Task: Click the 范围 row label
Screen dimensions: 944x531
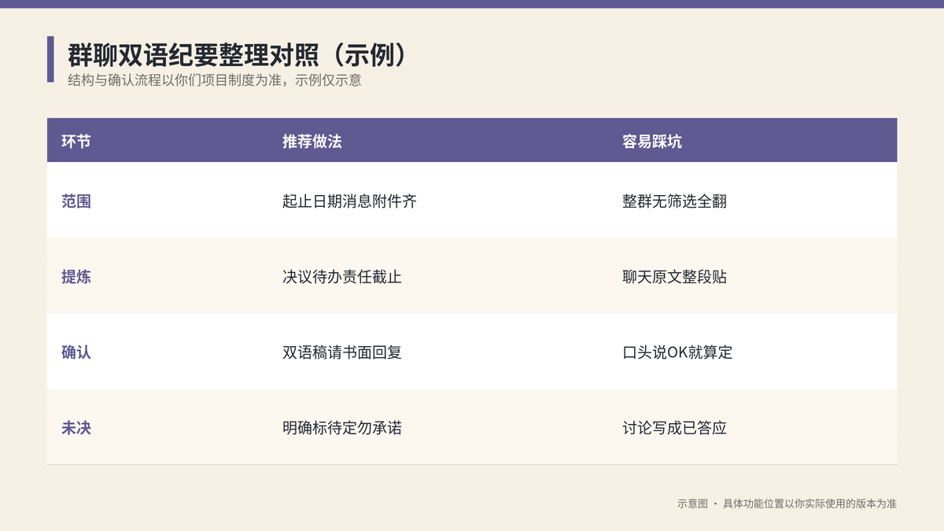Action: click(x=76, y=201)
